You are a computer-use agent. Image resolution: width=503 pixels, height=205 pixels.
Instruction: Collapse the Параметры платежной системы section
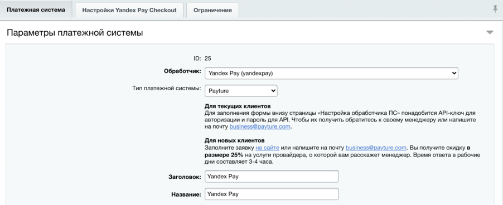[490, 32]
